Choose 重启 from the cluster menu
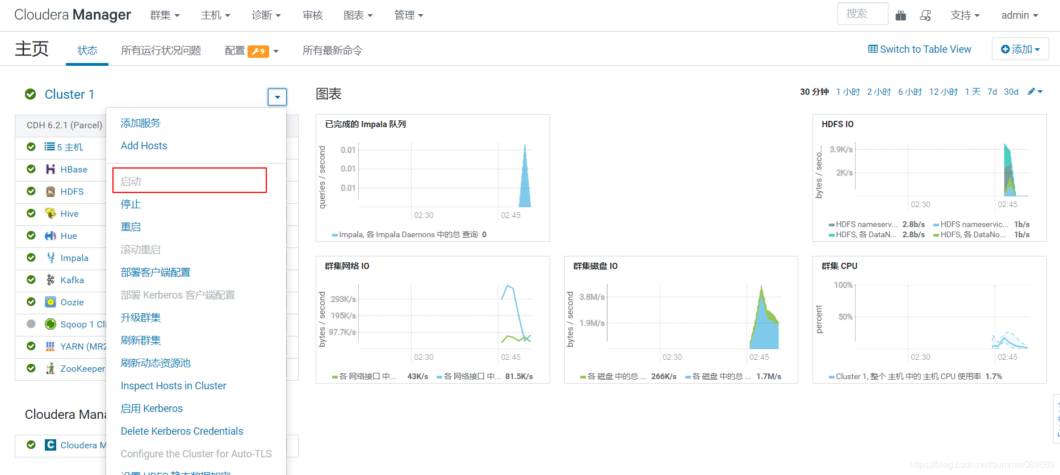Viewport: 1060px width, 475px height. [131, 227]
